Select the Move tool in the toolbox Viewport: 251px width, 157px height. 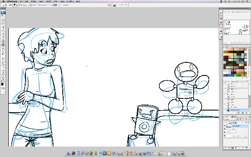coord(3,16)
